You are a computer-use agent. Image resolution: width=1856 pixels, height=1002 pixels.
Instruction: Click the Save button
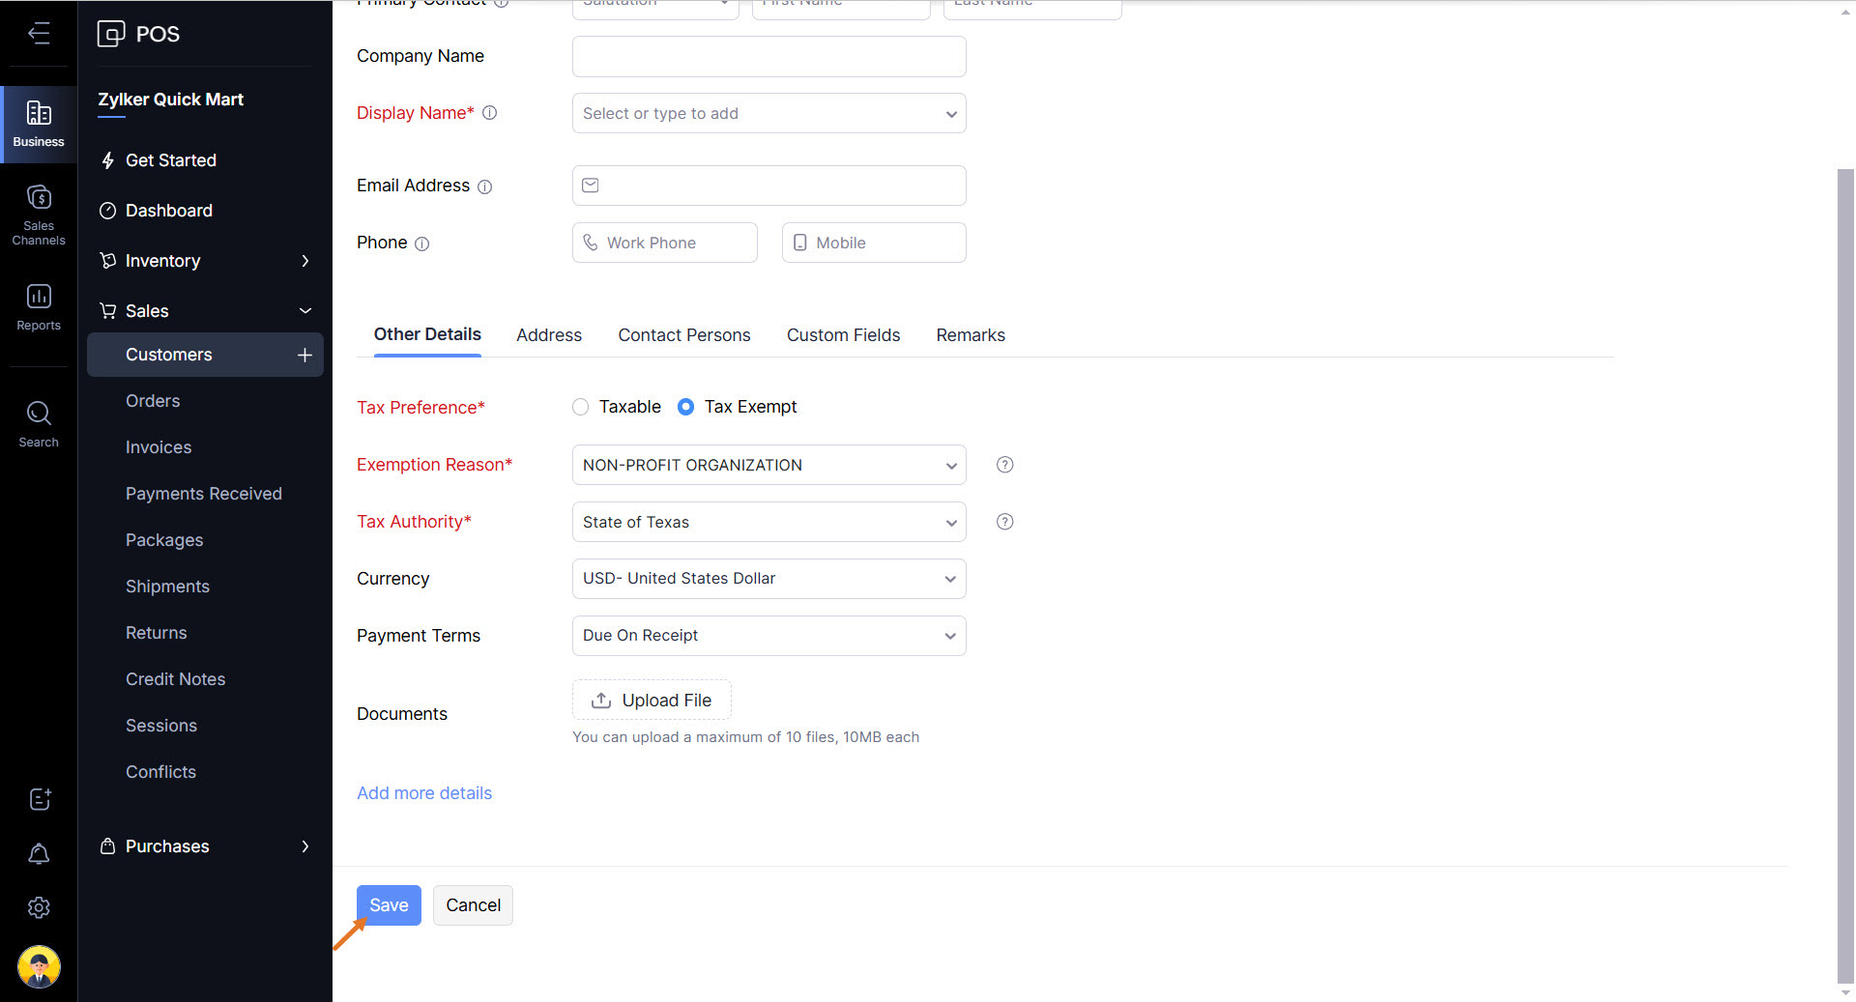[389, 905]
